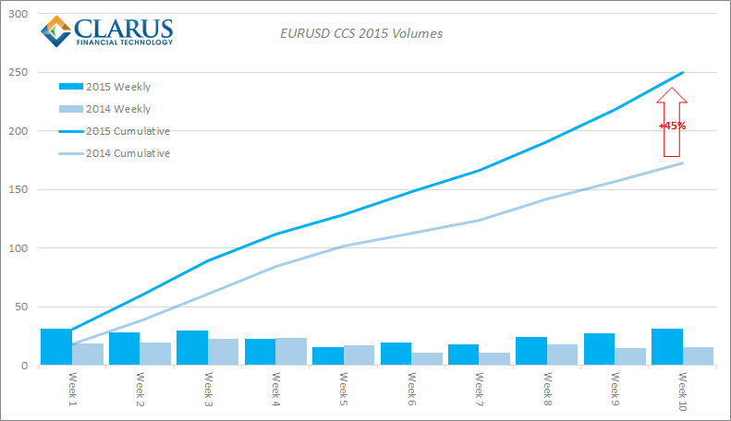Click the 'Week 4' axis label
731x421 pixels.
point(275,389)
